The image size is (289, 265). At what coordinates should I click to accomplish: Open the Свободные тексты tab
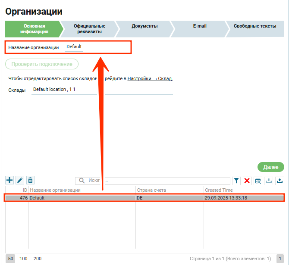coord(254,26)
